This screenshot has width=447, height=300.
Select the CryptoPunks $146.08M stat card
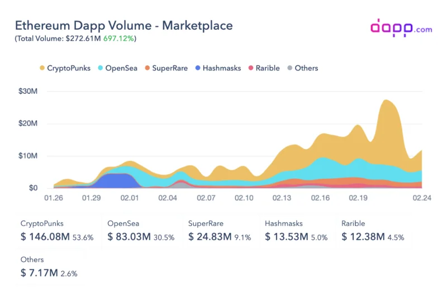(x=58, y=231)
